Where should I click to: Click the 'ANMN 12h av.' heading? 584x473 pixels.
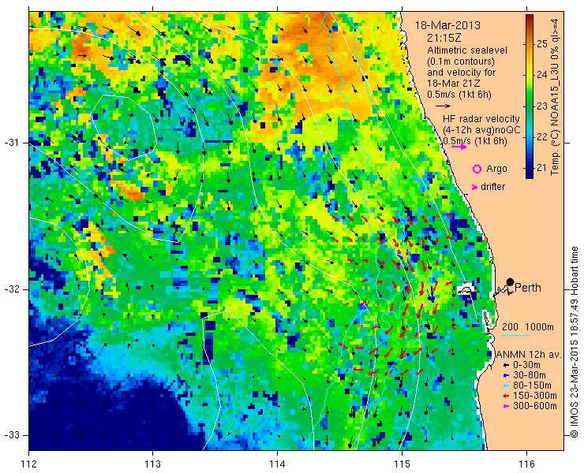pyautogui.click(x=529, y=355)
